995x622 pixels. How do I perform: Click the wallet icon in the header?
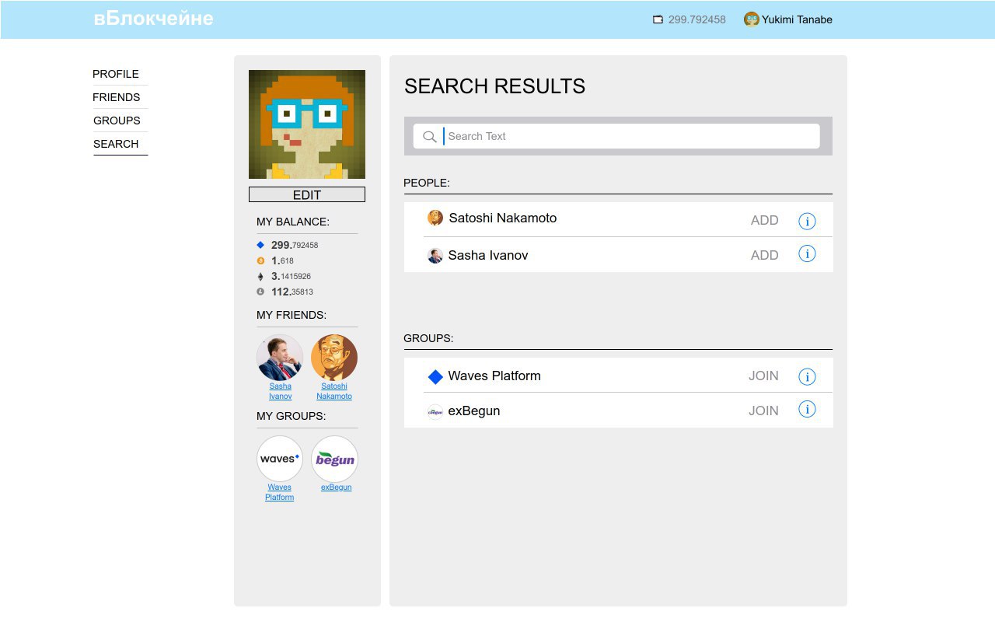658,19
